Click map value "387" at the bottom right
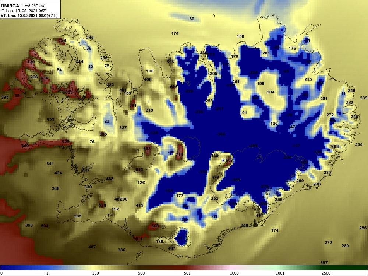Image resolution: width=368 pixels, height=276 pixels. tap(324, 263)
